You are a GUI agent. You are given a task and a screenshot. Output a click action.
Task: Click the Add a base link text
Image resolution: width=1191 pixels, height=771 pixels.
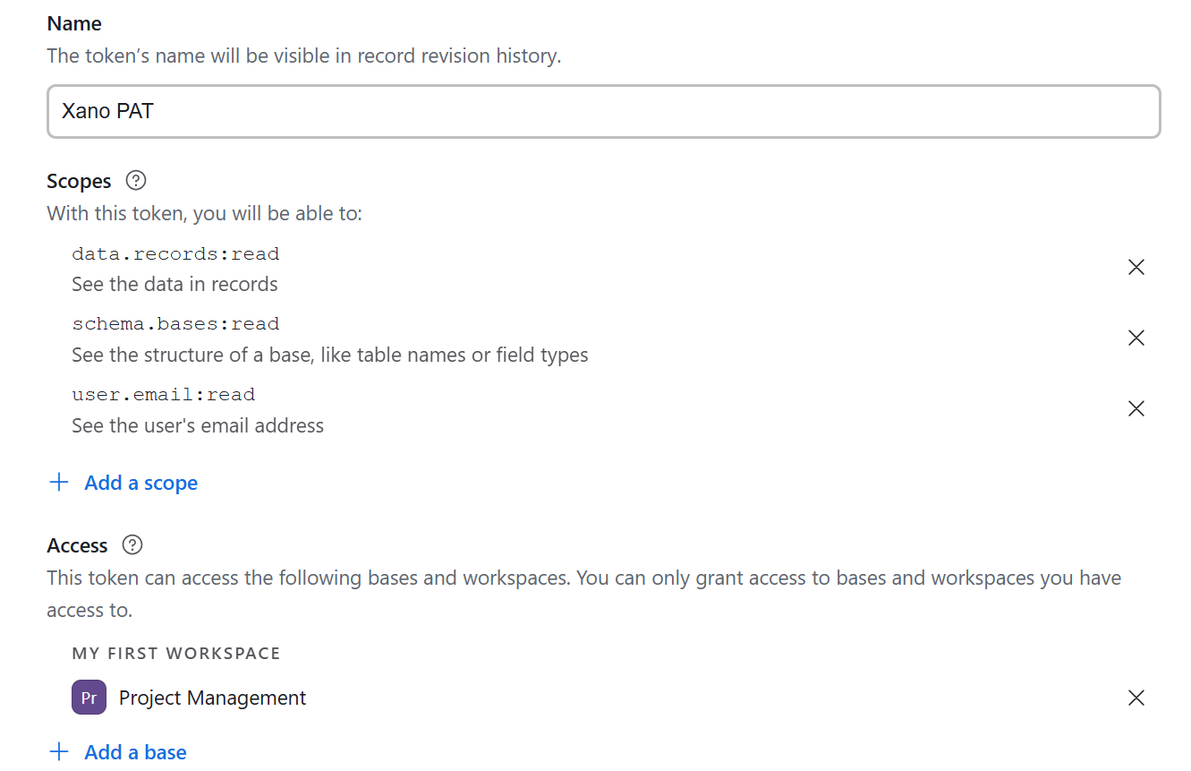135,753
